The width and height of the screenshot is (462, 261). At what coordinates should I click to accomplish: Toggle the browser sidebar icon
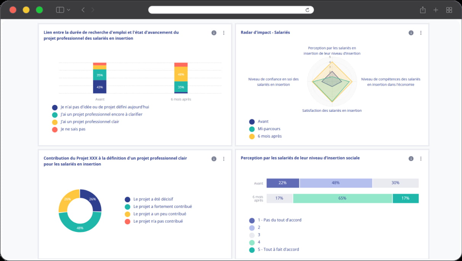[60, 10]
